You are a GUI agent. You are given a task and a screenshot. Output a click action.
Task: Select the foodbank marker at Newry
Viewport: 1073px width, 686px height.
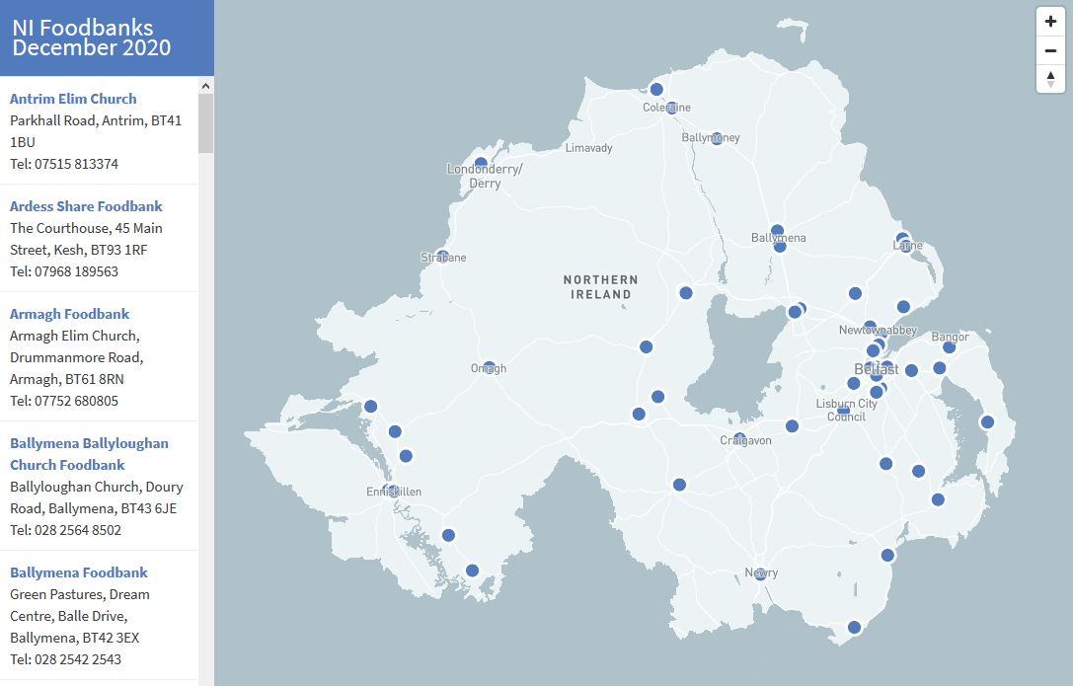tap(760, 573)
